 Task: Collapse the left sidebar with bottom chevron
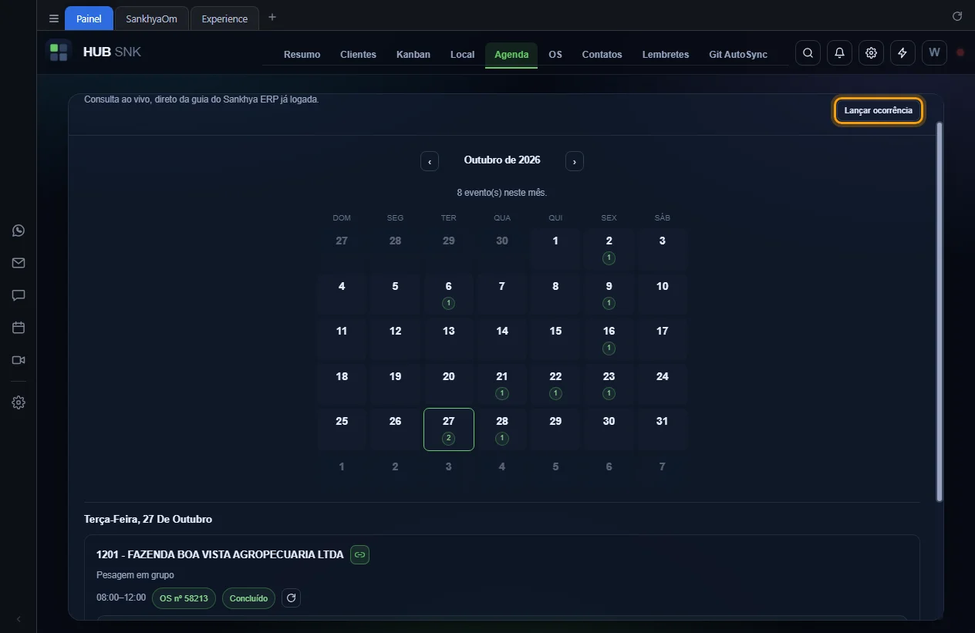click(19, 619)
